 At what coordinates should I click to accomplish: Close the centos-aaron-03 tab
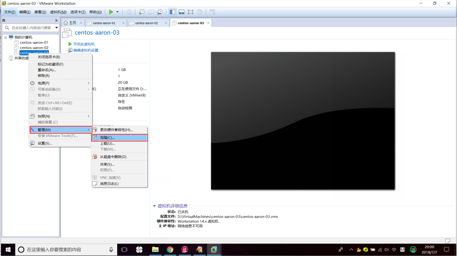click(208, 23)
